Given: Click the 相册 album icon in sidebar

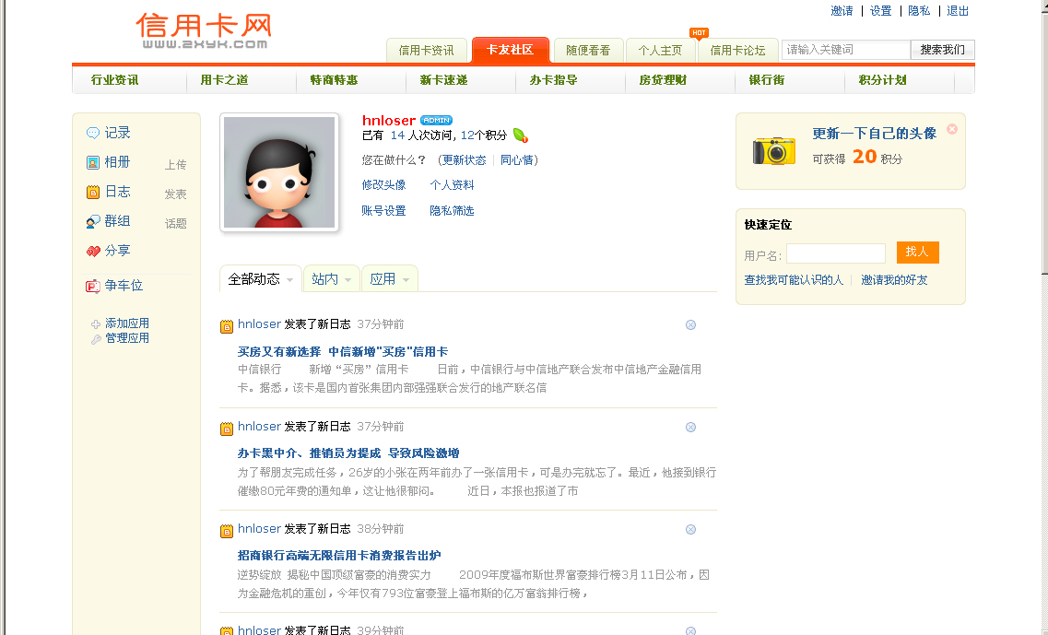Looking at the screenshot, I should (x=93, y=162).
